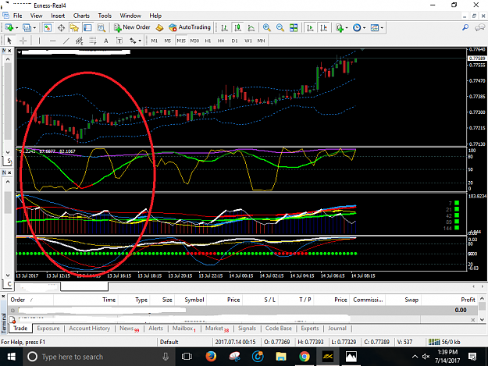Click the New Order button
Screen dimensions: 488x366
click(x=132, y=27)
